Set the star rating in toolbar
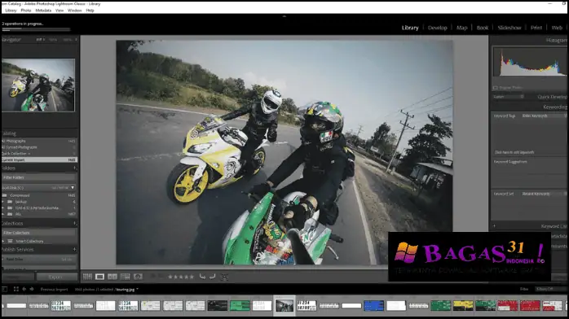 pyautogui.click(x=181, y=277)
